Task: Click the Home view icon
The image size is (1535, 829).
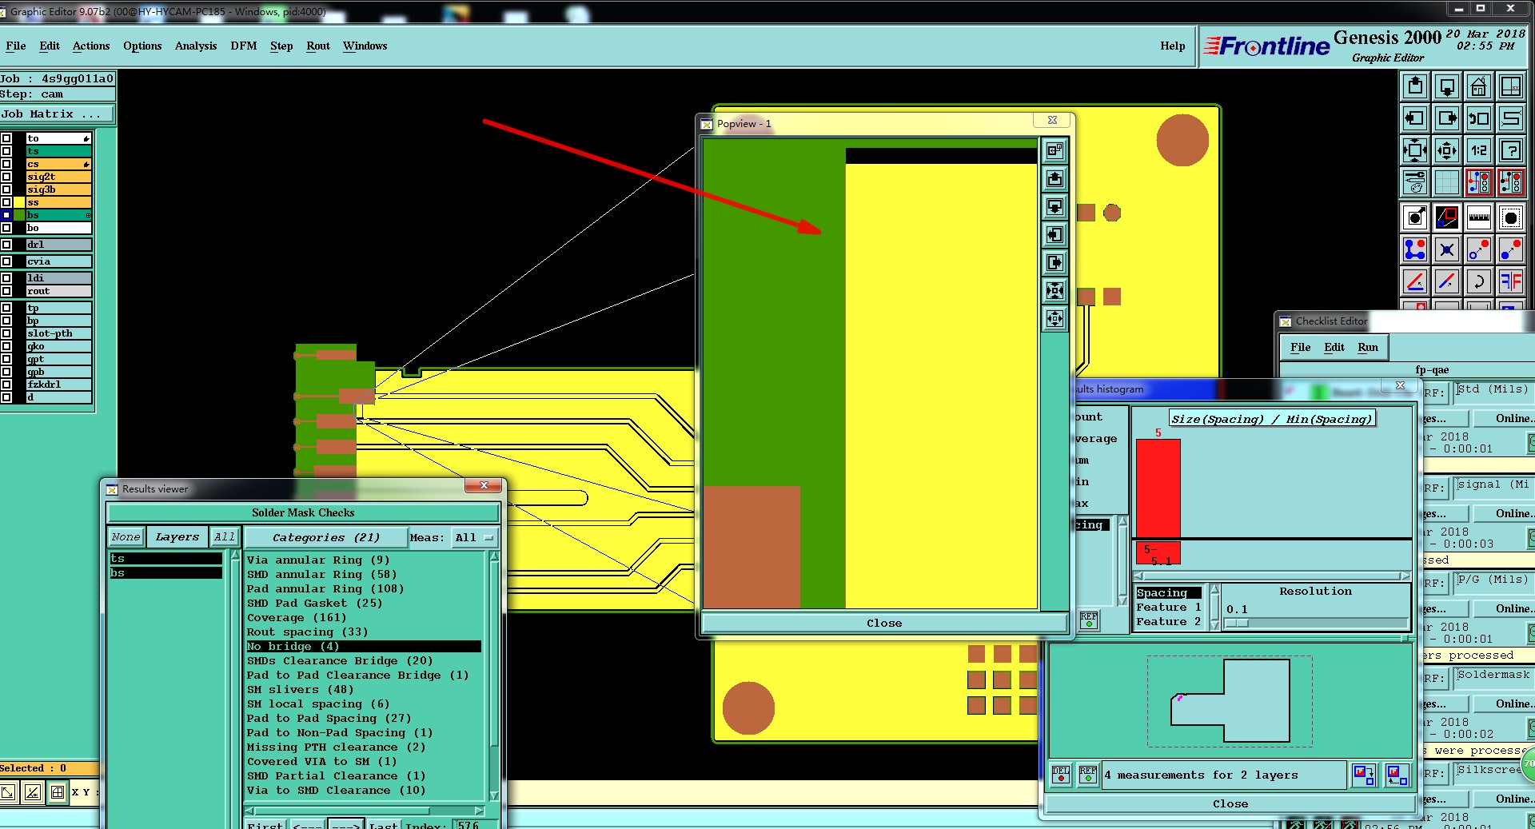Action: pos(1479,86)
